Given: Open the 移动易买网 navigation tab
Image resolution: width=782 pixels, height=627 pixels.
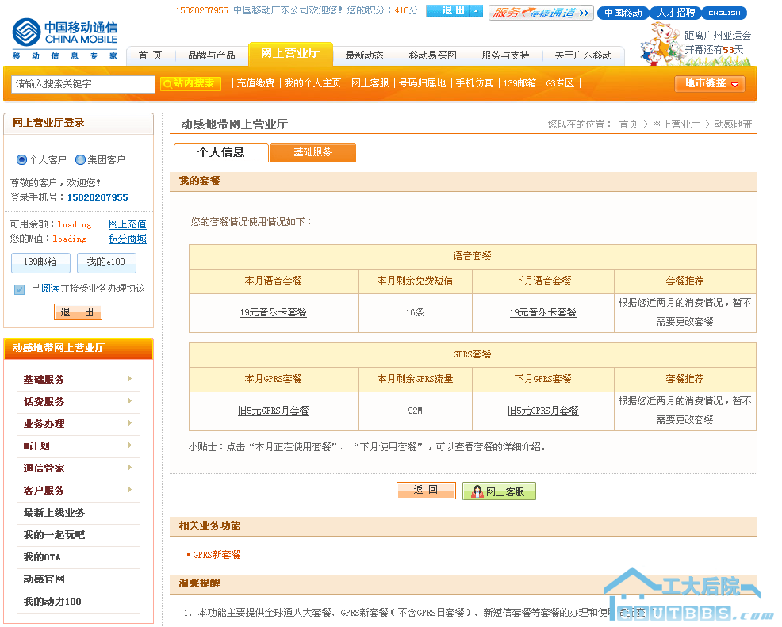Looking at the screenshot, I should [x=432, y=55].
